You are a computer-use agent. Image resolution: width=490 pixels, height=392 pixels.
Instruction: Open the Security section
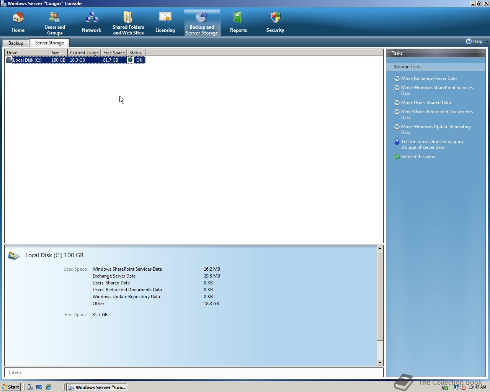coord(275,22)
